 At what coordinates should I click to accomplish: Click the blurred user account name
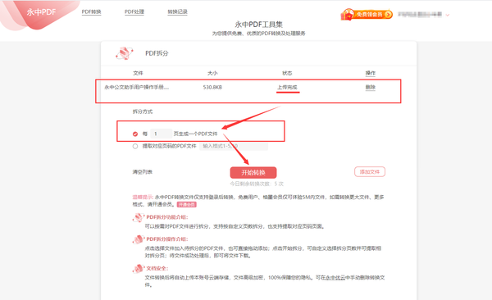[x=420, y=15]
